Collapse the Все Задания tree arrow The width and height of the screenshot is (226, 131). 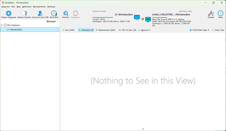[x=2, y=25]
